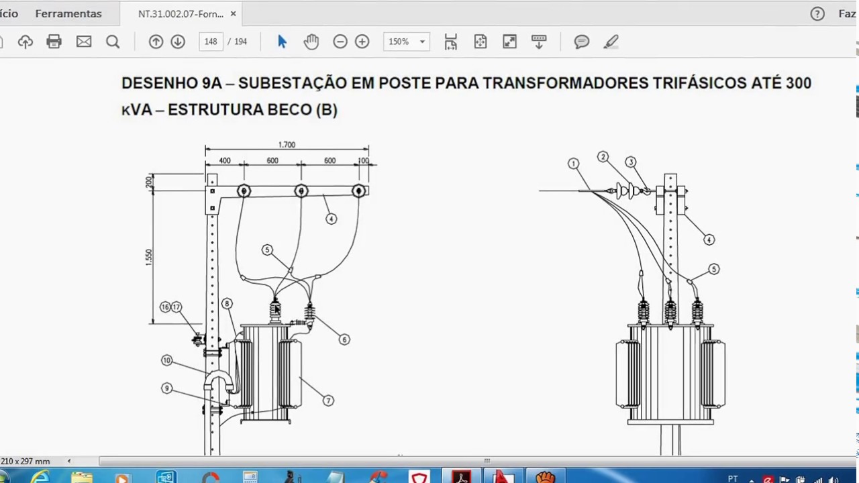The image size is (859, 483).
Task: Activate the hand pan tool
Action: click(311, 42)
